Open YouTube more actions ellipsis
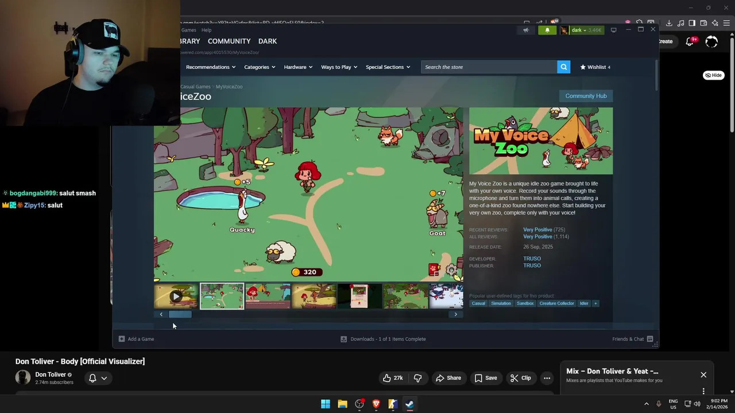 (547, 378)
